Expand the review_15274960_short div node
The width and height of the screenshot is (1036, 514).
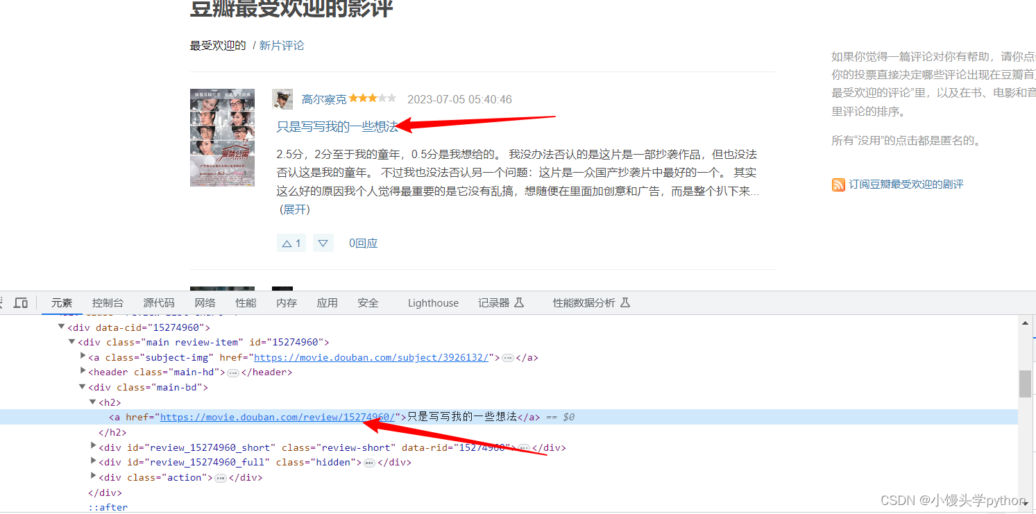[93, 447]
